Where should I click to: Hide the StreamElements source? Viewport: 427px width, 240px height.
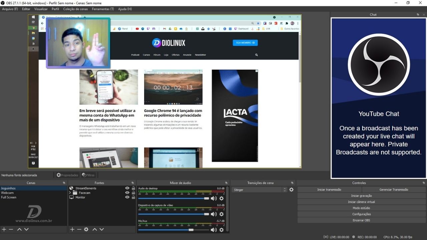[x=127, y=188]
